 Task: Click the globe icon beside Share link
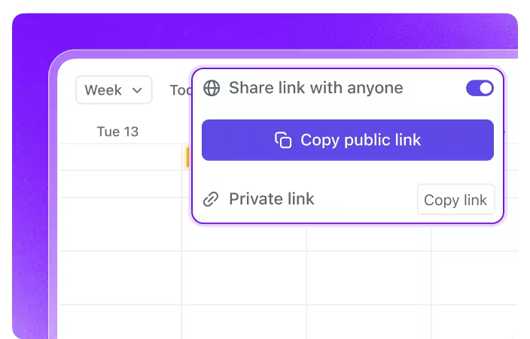(x=212, y=89)
